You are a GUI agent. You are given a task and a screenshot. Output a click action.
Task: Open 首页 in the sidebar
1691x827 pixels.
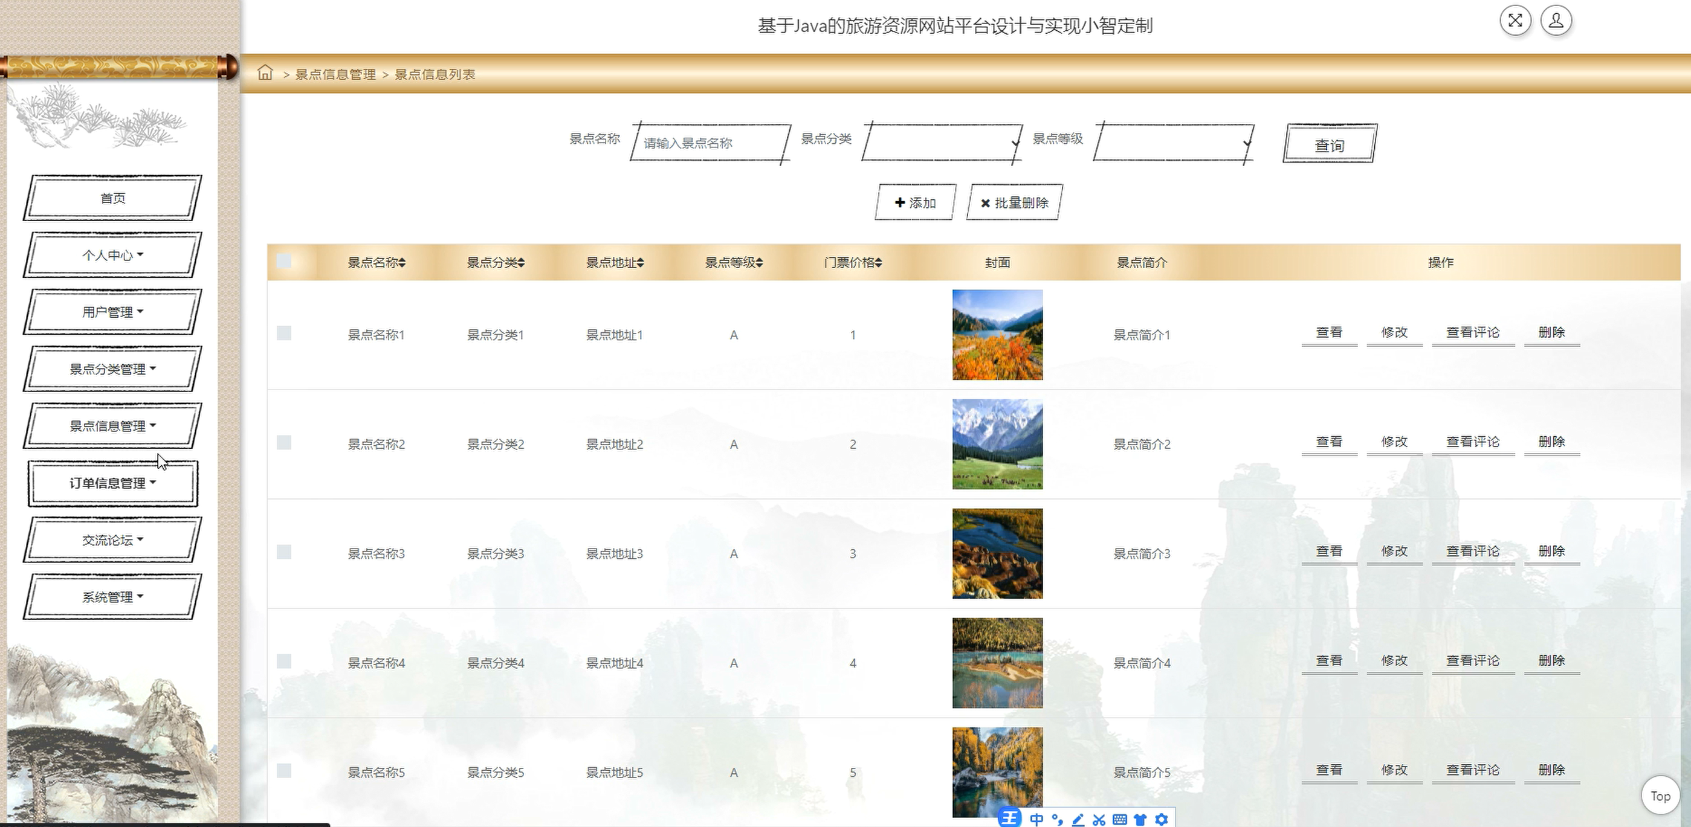[112, 198]
